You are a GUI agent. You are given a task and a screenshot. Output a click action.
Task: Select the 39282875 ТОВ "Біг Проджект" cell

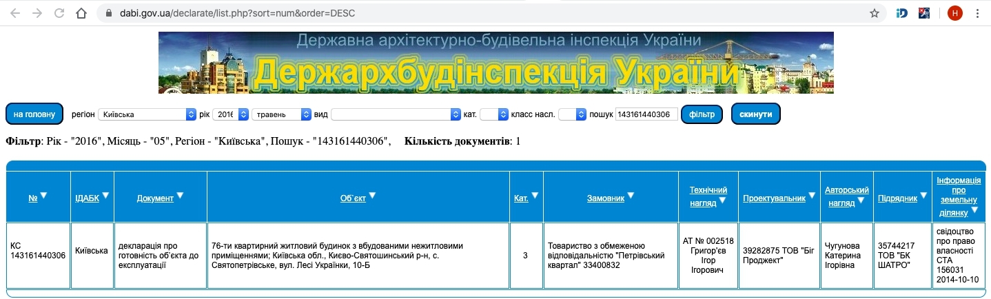point(779,255)
